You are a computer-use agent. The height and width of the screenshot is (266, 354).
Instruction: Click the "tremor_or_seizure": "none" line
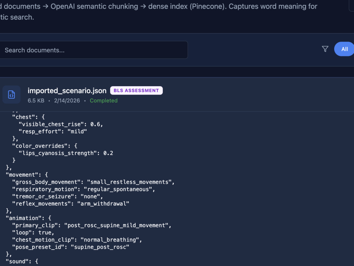click(x=58, y=196)
